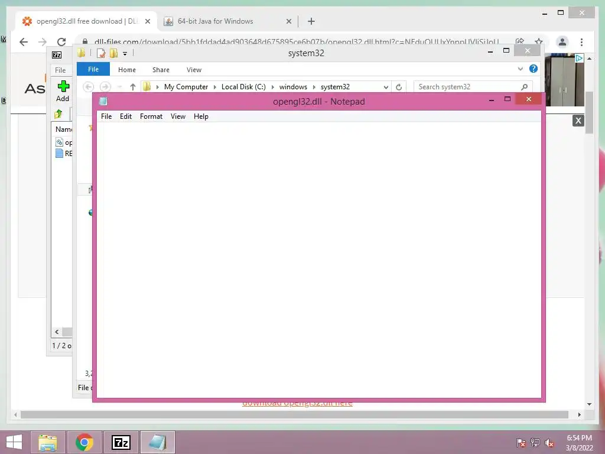Open the Notepad Format menu
The width and height of the screenshot is (605, 454).
pos(151,116)
